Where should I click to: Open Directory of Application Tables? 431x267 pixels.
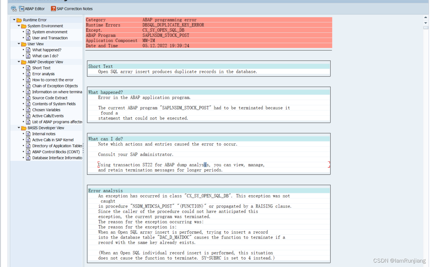[57, 146]
